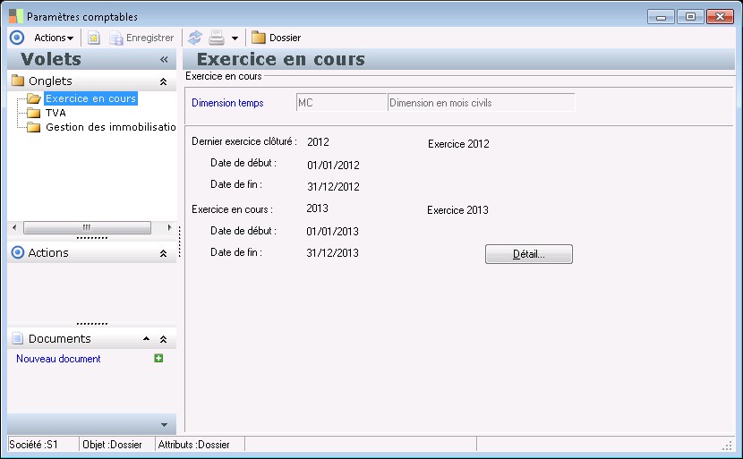Click the Actions section circle icon

pyautogui.click(x=18, y=252)
